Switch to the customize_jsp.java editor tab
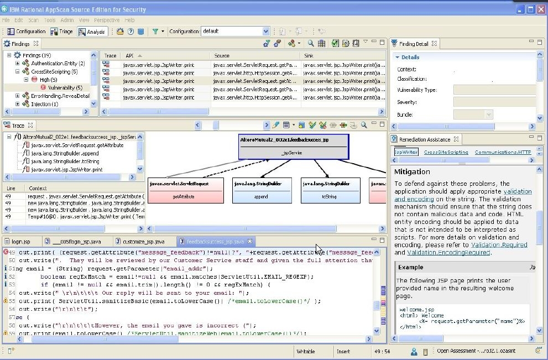Screen dimensions: 548x360 click(x=143, y=242)
